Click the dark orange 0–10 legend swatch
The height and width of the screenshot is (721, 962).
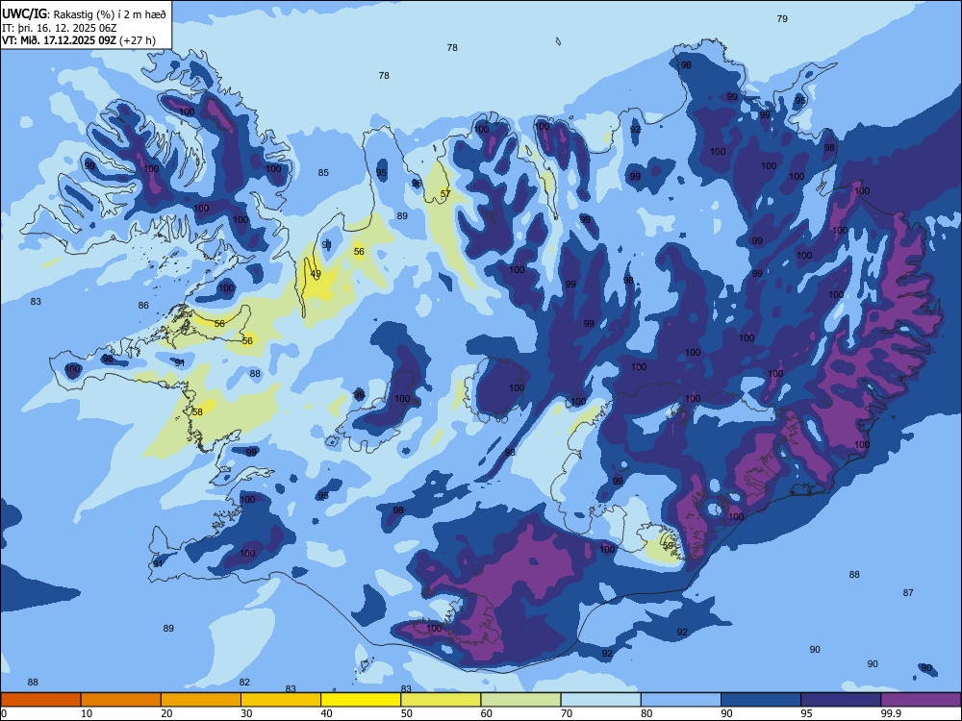(x=40, y=700)
